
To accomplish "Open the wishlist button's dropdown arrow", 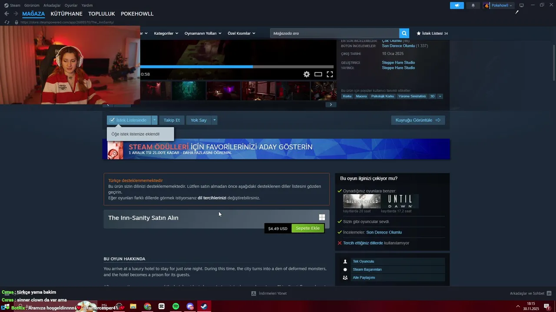I will click(154, 120).
